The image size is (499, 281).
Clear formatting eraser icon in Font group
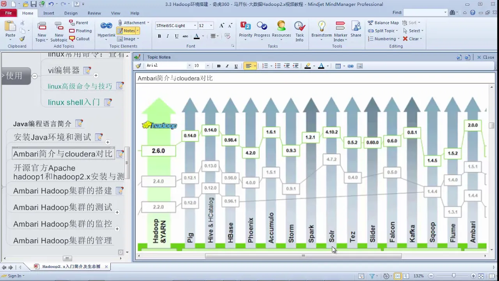pyautogui.click(x=228, y=36)
